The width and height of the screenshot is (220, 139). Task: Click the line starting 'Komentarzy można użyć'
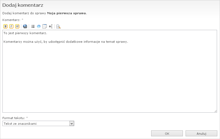tap(66, 42)
